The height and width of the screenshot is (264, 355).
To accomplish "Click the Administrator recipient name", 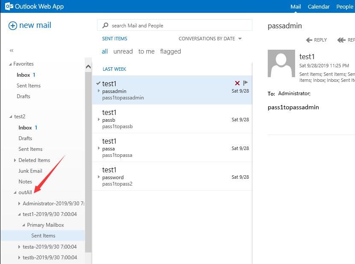I will click(x=294, y=93).
